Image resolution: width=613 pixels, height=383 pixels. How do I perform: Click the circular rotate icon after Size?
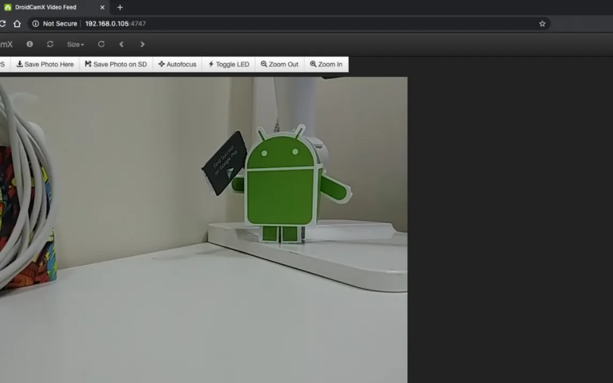pos(101,44)
